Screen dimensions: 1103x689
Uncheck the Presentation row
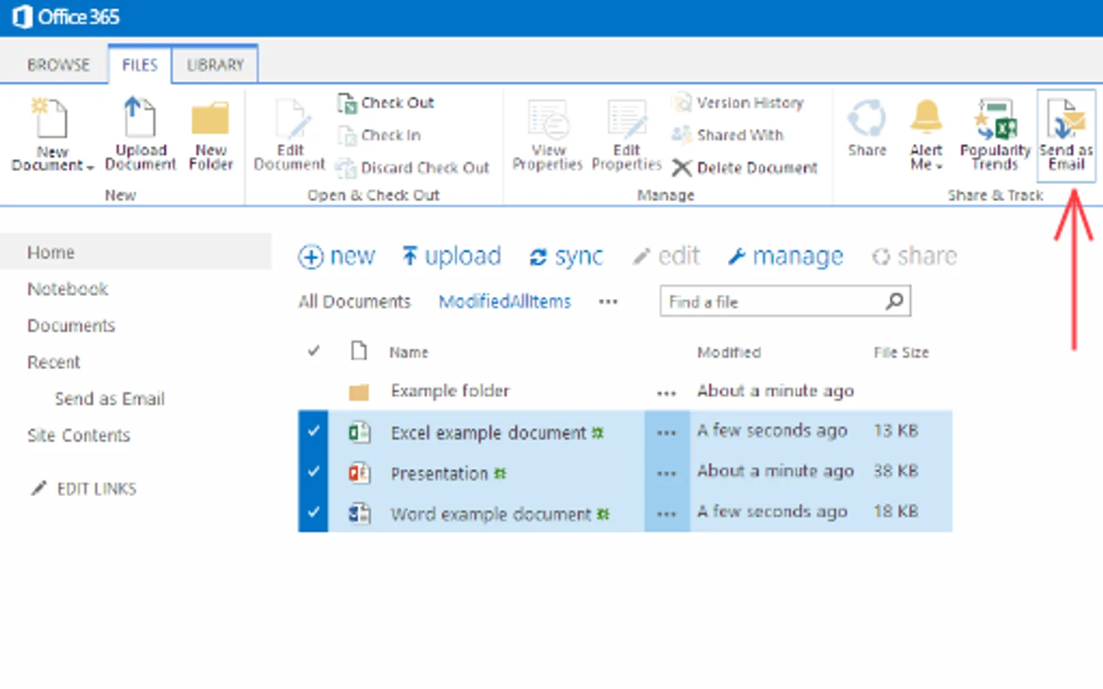tap(314, 472)
